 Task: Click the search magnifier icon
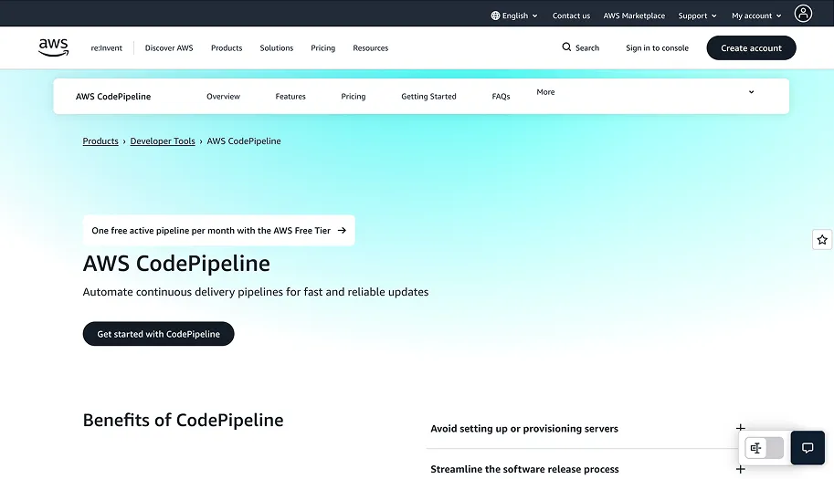(x=566, y=47)
